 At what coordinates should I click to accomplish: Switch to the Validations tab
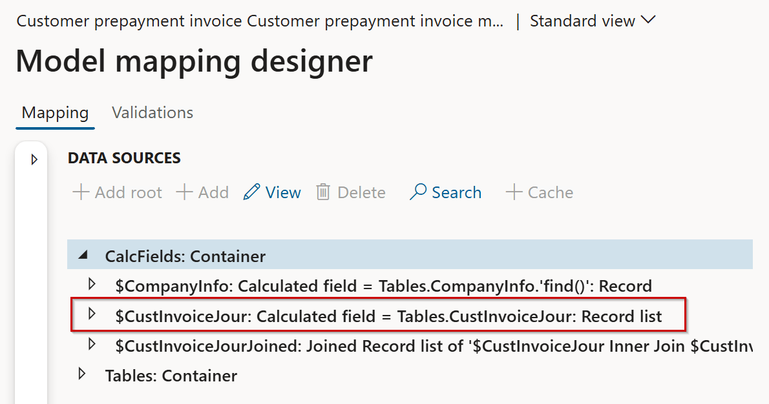[153, 113]
